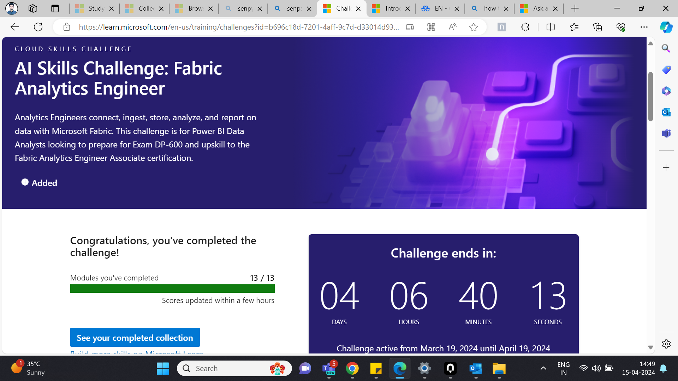Toggle Split screen icon
Screen dimensions: 678x381
tap(551, 27)
